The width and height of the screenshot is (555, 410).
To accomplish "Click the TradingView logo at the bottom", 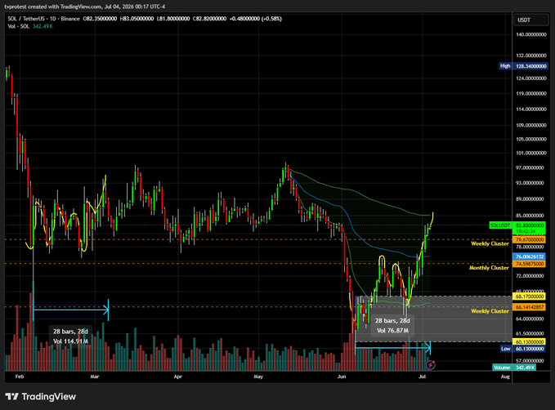I will click(x=41, y=397).
